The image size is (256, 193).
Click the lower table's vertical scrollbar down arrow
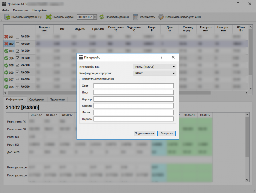(247, 180)
